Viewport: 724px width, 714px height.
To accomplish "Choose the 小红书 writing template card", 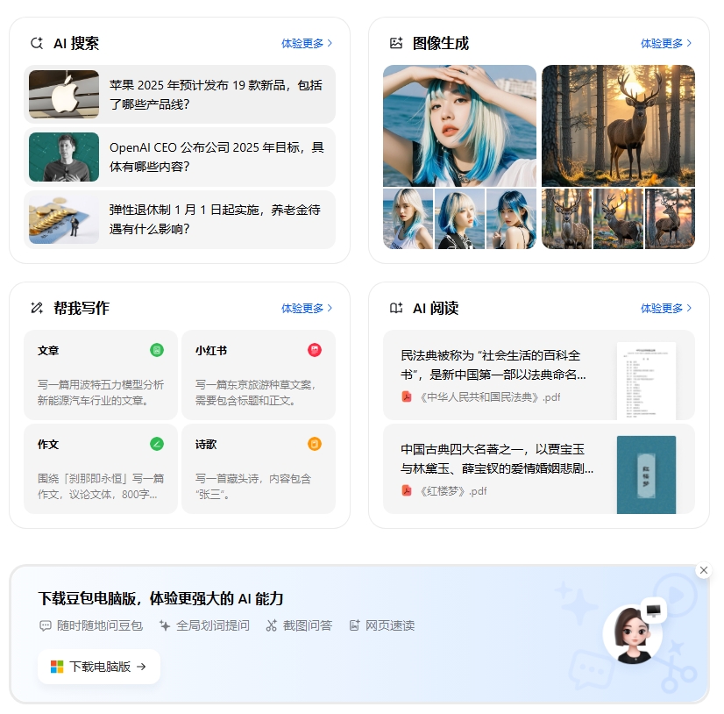I will 259,375.
